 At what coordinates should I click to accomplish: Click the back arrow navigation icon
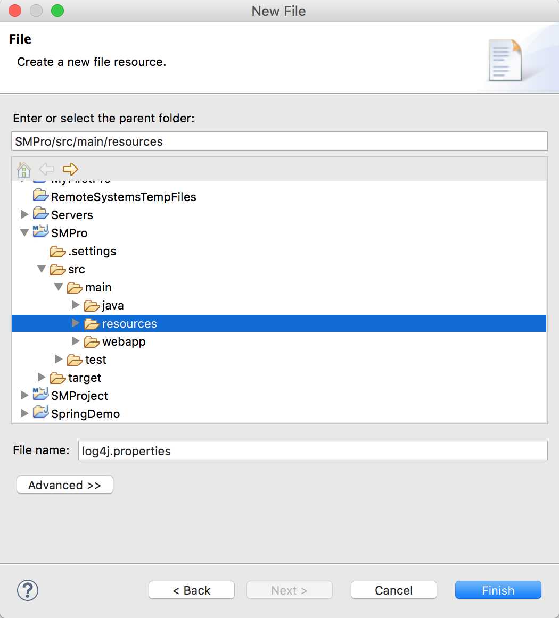pos(47,170)
